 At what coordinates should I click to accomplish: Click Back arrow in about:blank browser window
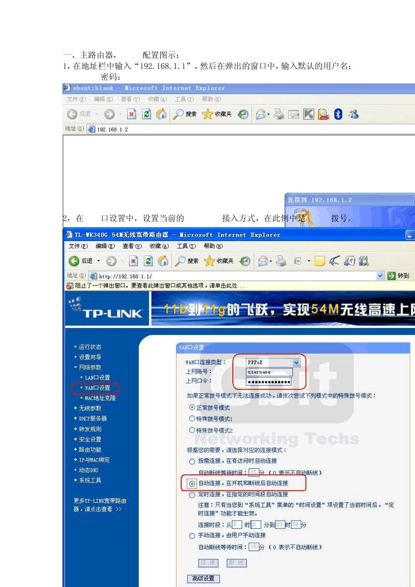click(x=72, y=114)
